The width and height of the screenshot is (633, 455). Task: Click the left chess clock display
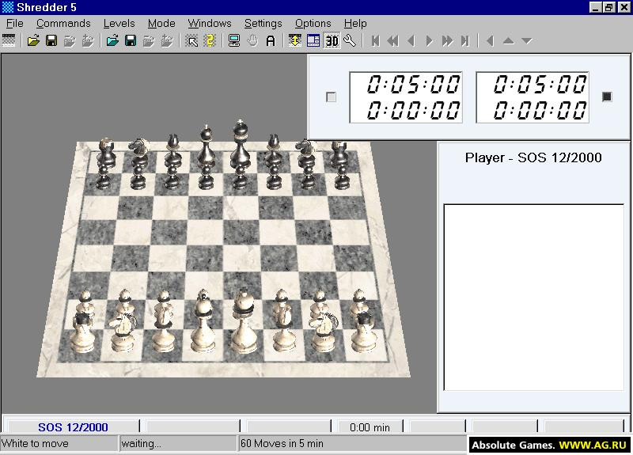[x=406, y=97]
